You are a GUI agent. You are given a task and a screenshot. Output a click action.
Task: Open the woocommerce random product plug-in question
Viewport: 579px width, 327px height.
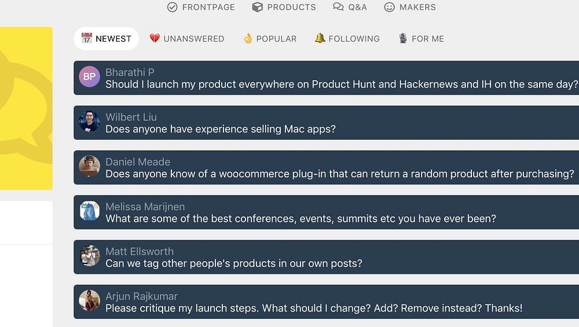[x=339, y=174]
